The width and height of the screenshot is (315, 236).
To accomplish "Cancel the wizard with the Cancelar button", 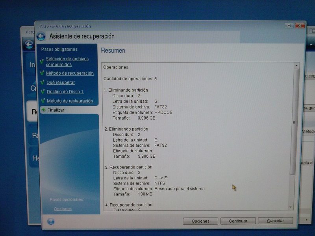I will pos(275,221).
